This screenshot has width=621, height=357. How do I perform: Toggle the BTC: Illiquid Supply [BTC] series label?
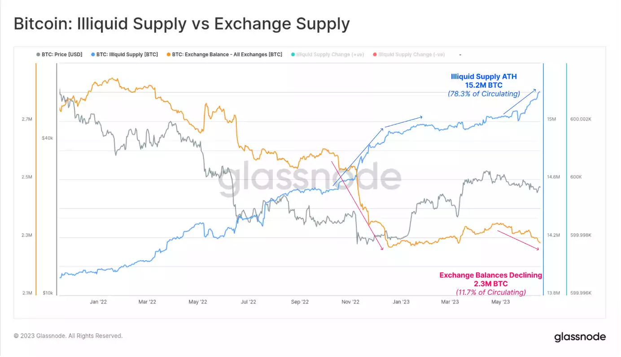pos(127,55)
